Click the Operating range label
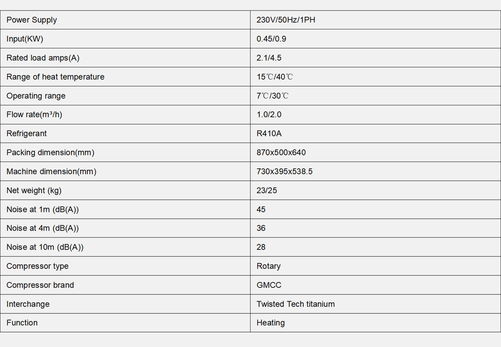 click(36, 96)
